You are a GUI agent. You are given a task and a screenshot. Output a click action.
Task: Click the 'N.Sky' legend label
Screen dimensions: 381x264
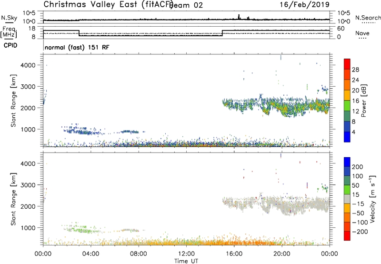pyautogui.click(x=9, y=18)
